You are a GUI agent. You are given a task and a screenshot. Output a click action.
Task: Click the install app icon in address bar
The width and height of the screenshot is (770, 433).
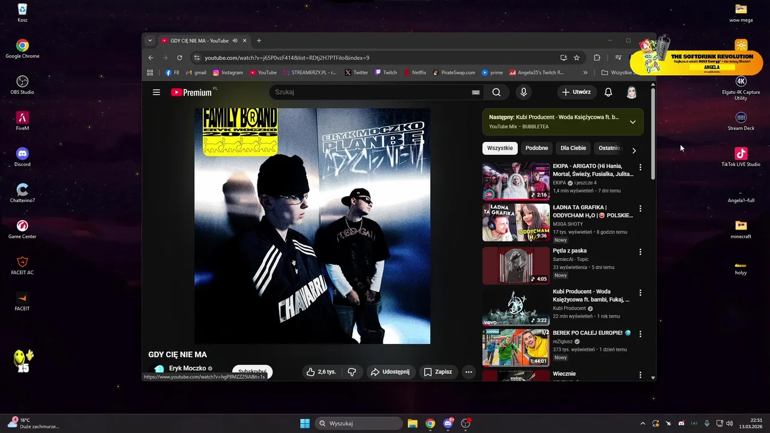click(x=564, y=58)
